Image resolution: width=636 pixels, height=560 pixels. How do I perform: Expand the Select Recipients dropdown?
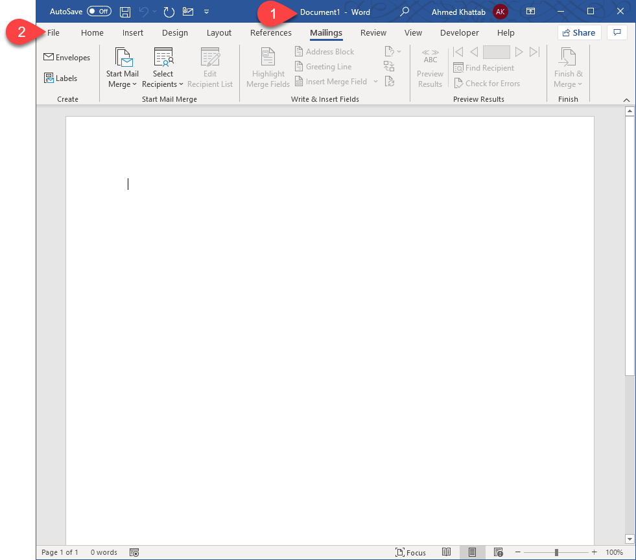click(x=163, y=67)
